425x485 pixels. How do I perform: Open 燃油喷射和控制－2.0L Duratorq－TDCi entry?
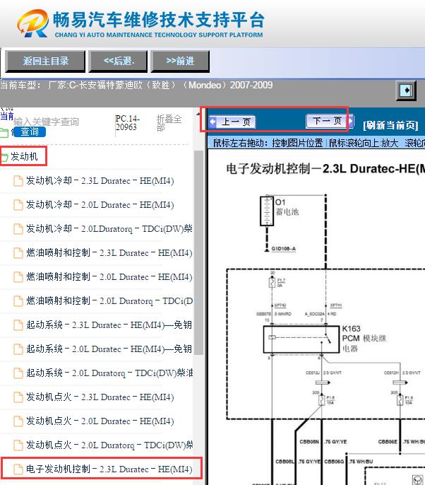tap(109, 301)
